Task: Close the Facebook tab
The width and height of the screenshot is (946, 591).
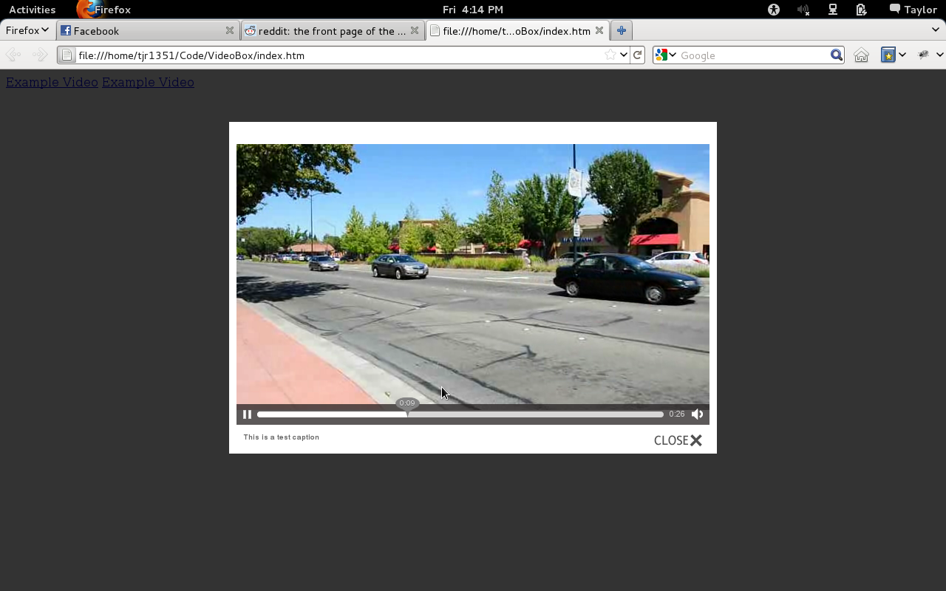Action: point(230,31)
